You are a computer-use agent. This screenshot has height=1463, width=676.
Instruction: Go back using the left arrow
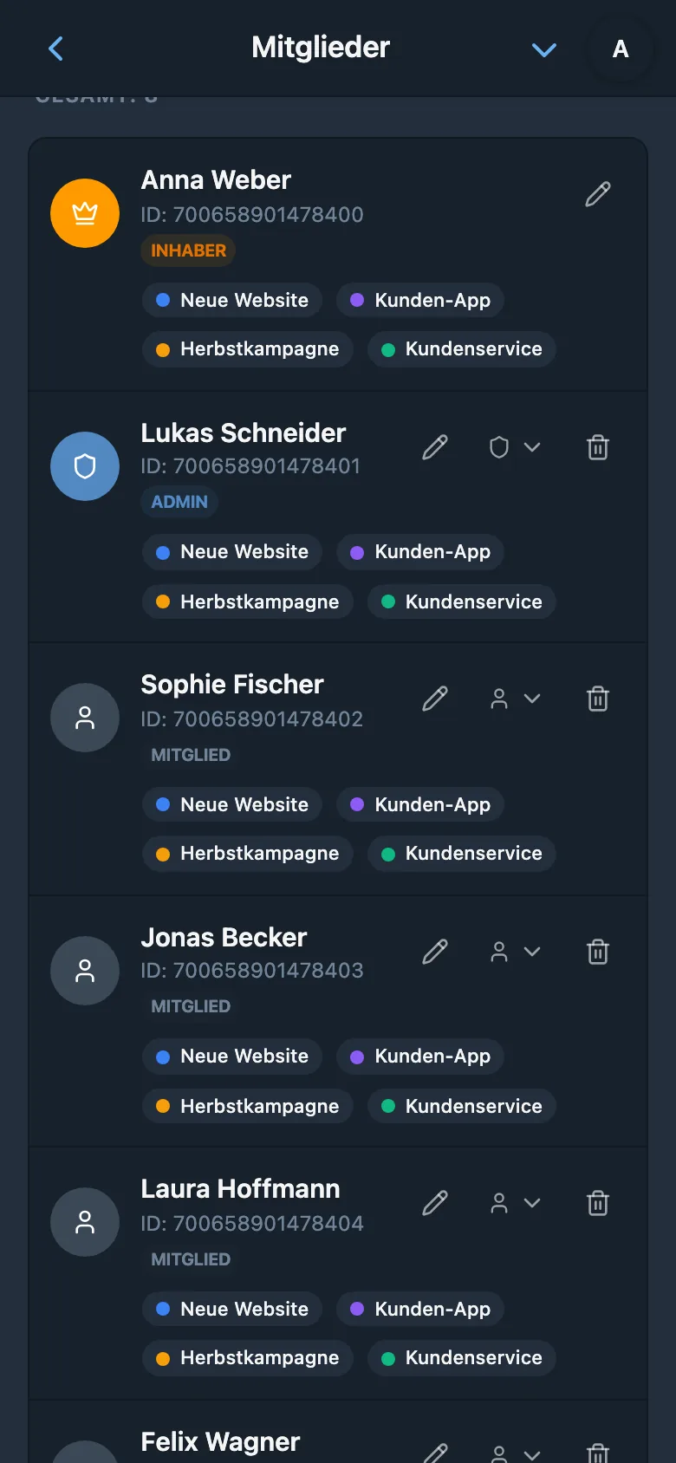(x=55, y=49)
